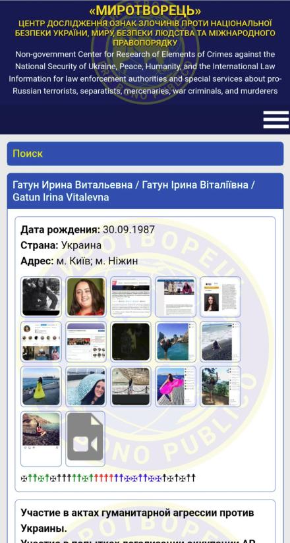Open the blue lagoon cliffs photo thumbnail
This screenshot has width=290, height=543.
click(176, 342)
